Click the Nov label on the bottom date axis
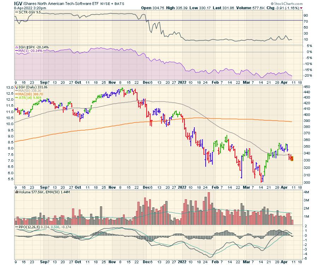This screenshot has width=318, height=265. click(x=112, y=262)
